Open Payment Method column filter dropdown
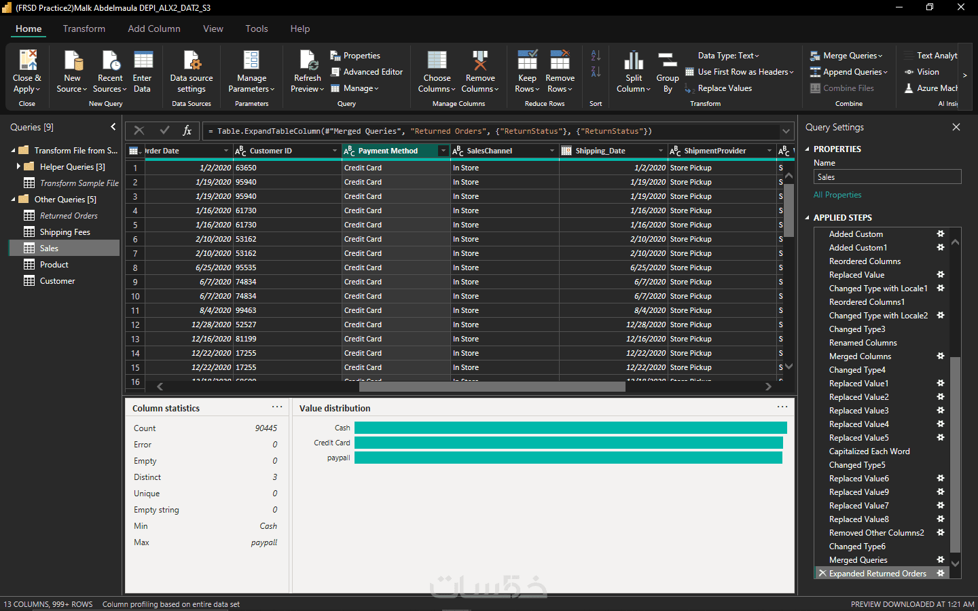The height and width of the screenshot is (611, 978). (443, 151)
